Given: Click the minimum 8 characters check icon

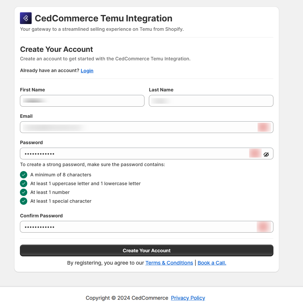Looking at the screenshot, I should click(x=23, y=175).
